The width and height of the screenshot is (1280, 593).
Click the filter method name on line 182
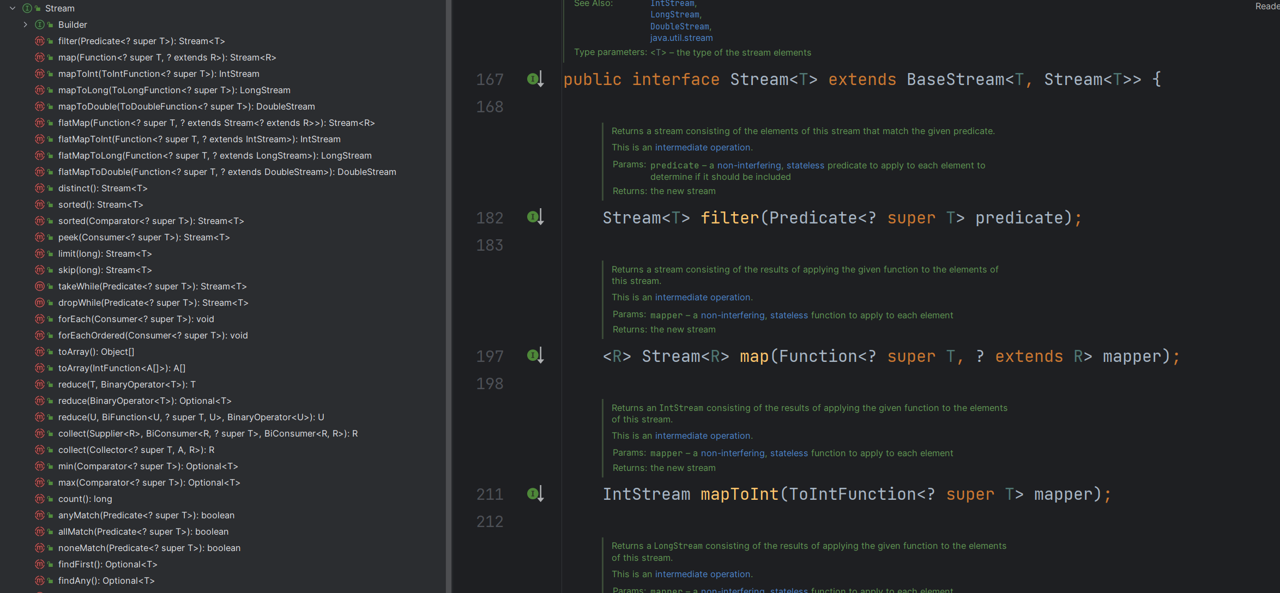(729, 217)
